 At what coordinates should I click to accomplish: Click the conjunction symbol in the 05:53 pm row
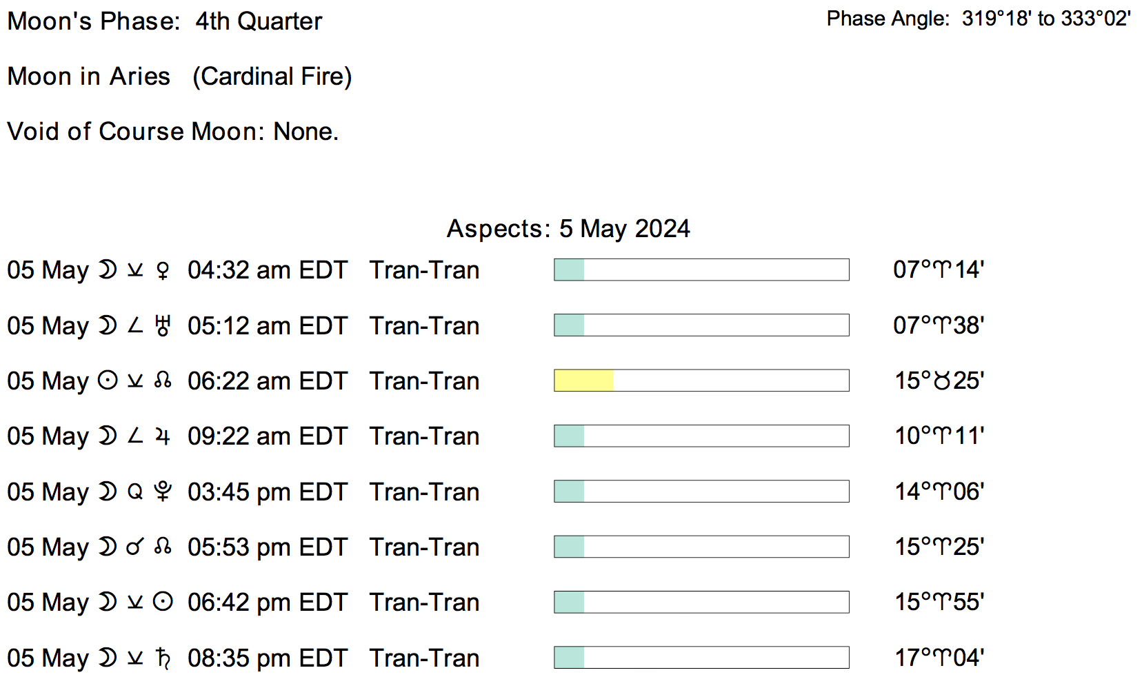pyautogui.click(x=135, y=547)
